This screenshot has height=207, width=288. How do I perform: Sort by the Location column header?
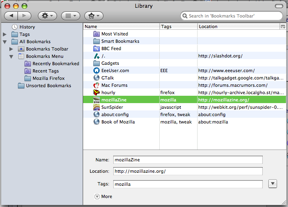pyautogui.click(x=239, y=26)
